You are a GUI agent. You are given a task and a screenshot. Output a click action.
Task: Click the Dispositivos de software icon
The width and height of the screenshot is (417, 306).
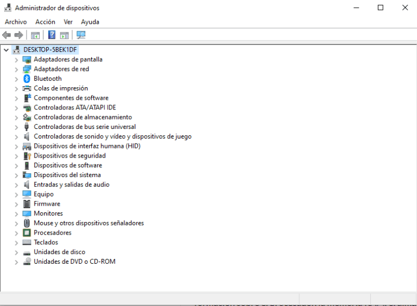point(27,166)
